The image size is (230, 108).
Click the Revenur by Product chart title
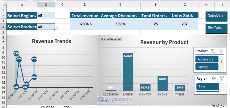(164, 42)
